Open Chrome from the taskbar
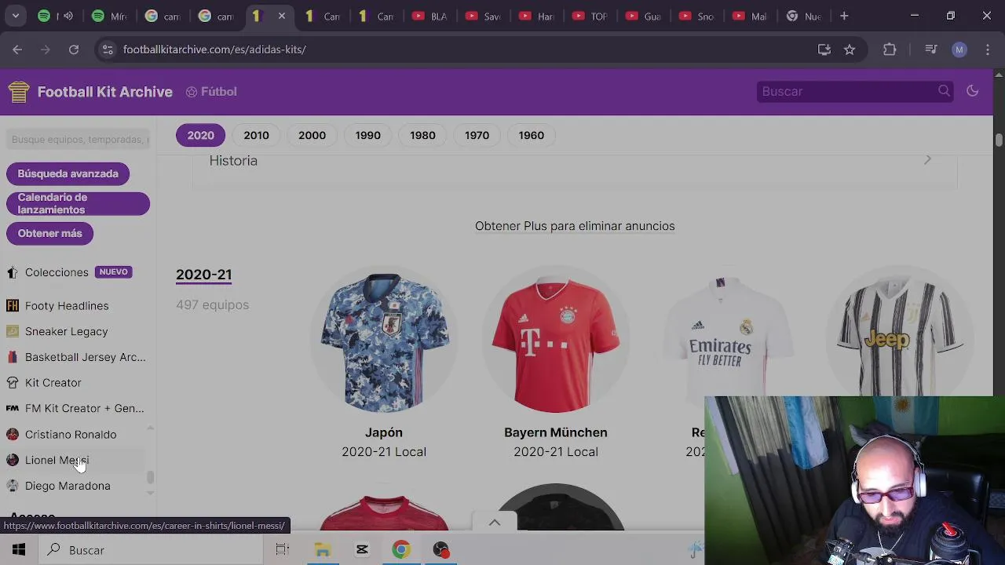Viewport: 1005px width, 565px height. pos(401,550)
